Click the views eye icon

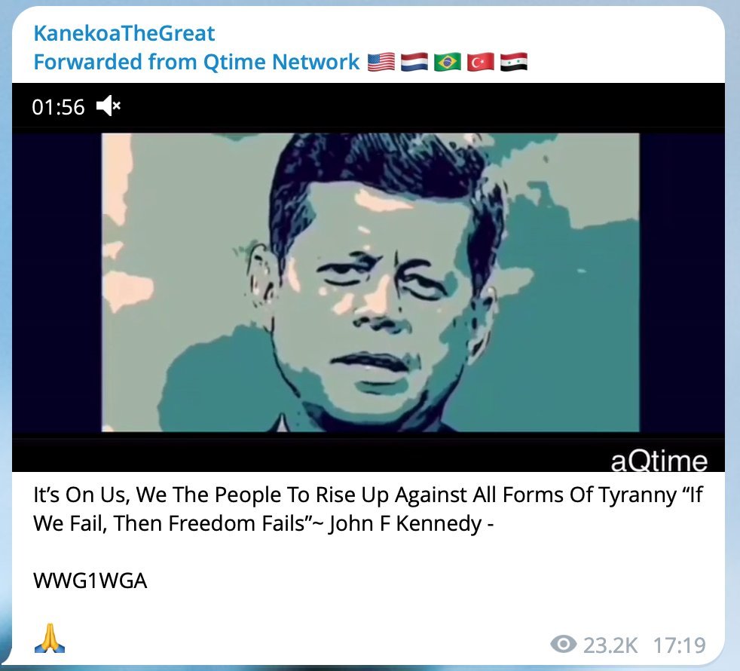pyautogui.click(x=564, y=644)
